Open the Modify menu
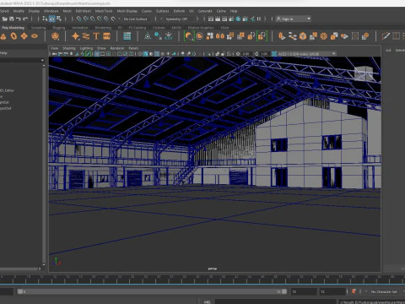The image size is (405, 304). click(x=19, y=11)
